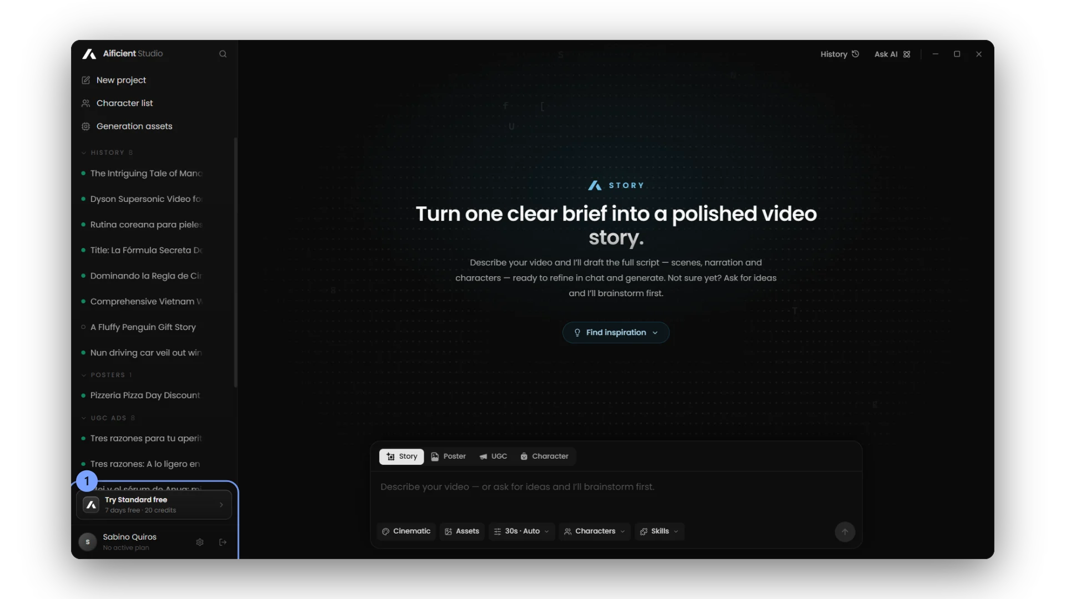Select the Story tab
Viewport: 1066px width, 599px height.
401,456
